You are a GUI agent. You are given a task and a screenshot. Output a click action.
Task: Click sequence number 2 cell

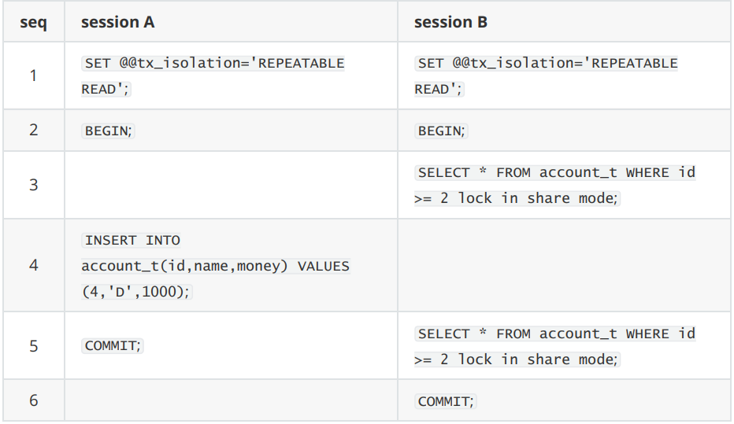coord(34,130)
